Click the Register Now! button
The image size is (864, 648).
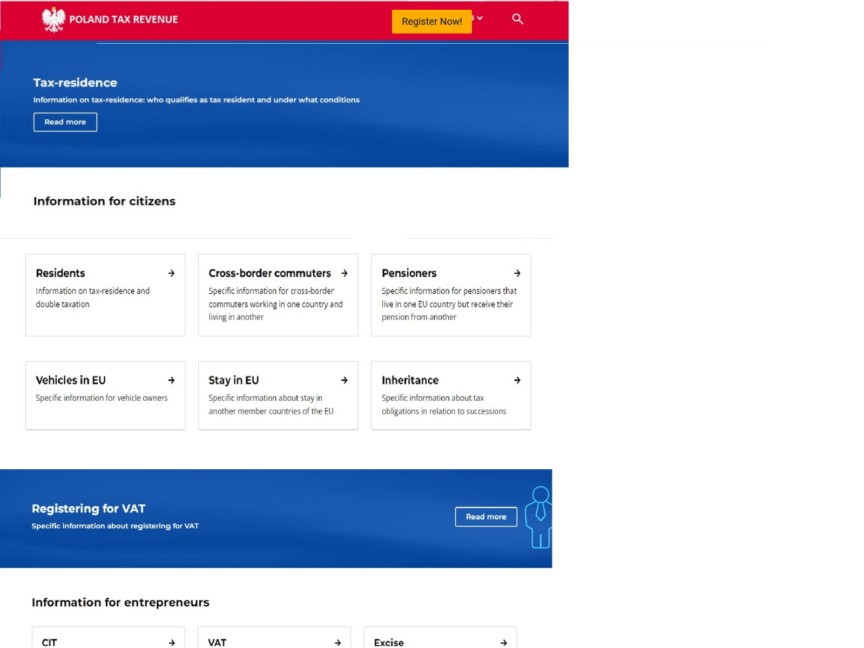431,22
